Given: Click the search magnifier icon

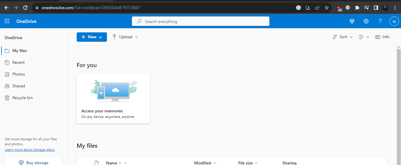Looking at the screenshot, I should click(x=139, y=21).
